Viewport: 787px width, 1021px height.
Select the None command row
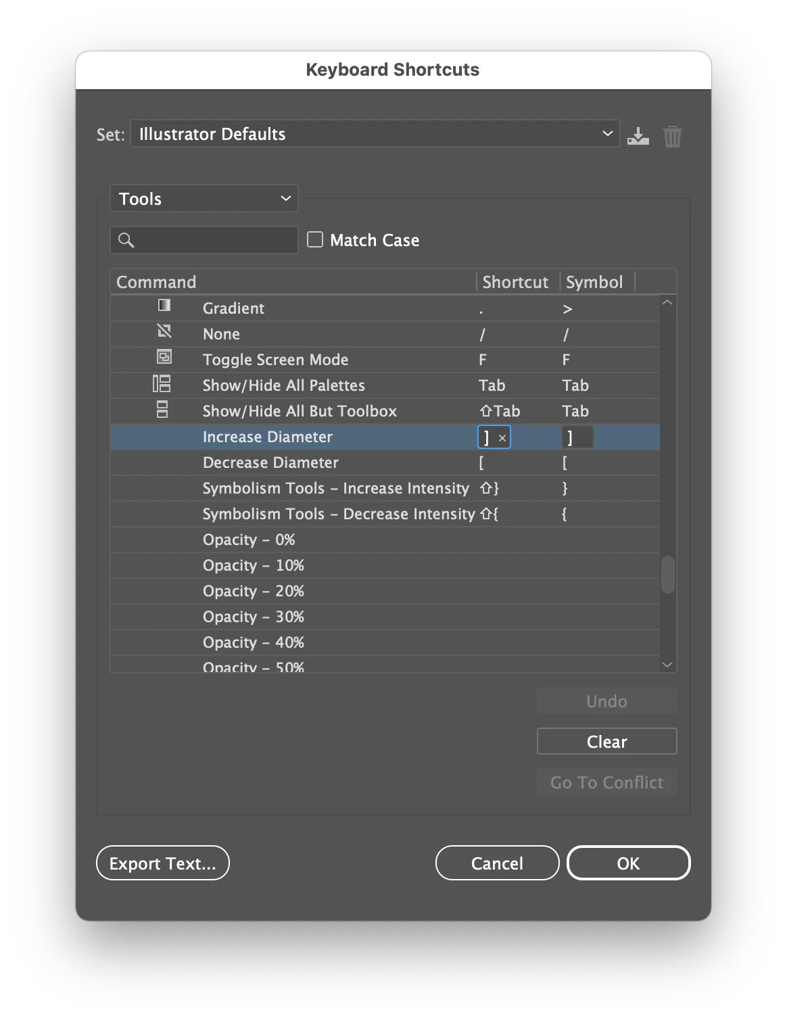point(385,334)
